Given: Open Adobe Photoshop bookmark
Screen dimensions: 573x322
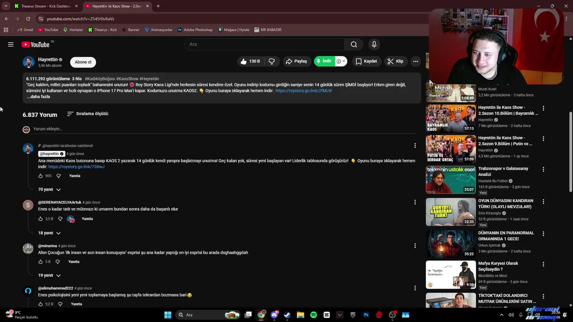Looking at the screenshot, I should [x=195, y=30].
